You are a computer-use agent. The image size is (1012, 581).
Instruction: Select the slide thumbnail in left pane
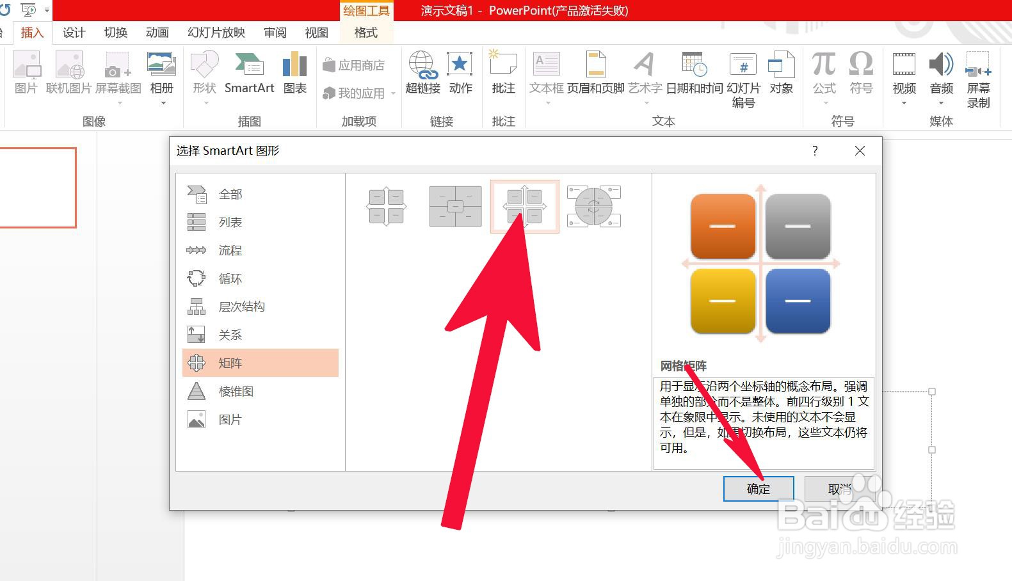[37, 187]
